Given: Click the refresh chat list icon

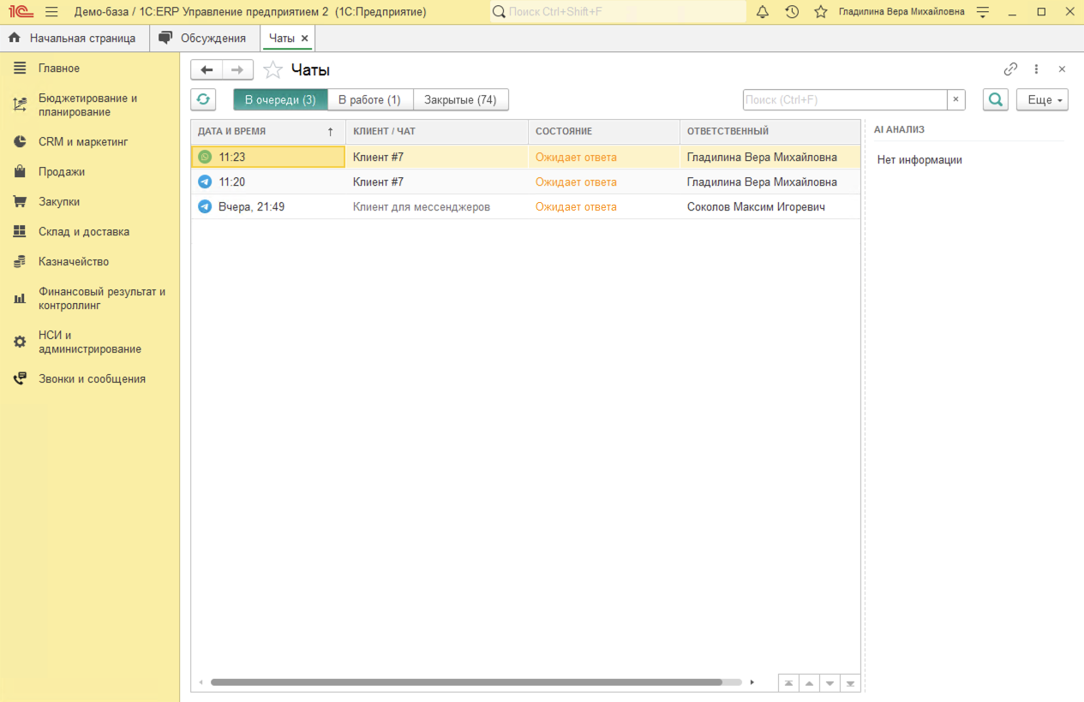Looking at the screenshot, I should coord(203,99).
